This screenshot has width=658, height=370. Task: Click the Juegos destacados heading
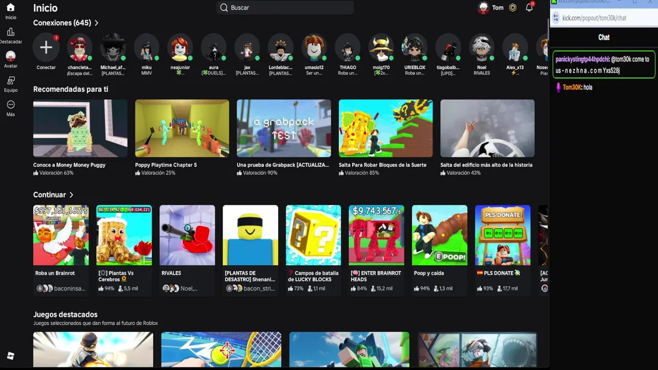pyautogui.click(x=65, y=314)
